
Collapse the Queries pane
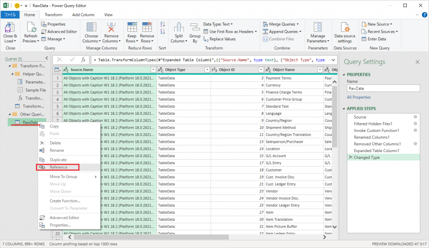click(47, 58)
